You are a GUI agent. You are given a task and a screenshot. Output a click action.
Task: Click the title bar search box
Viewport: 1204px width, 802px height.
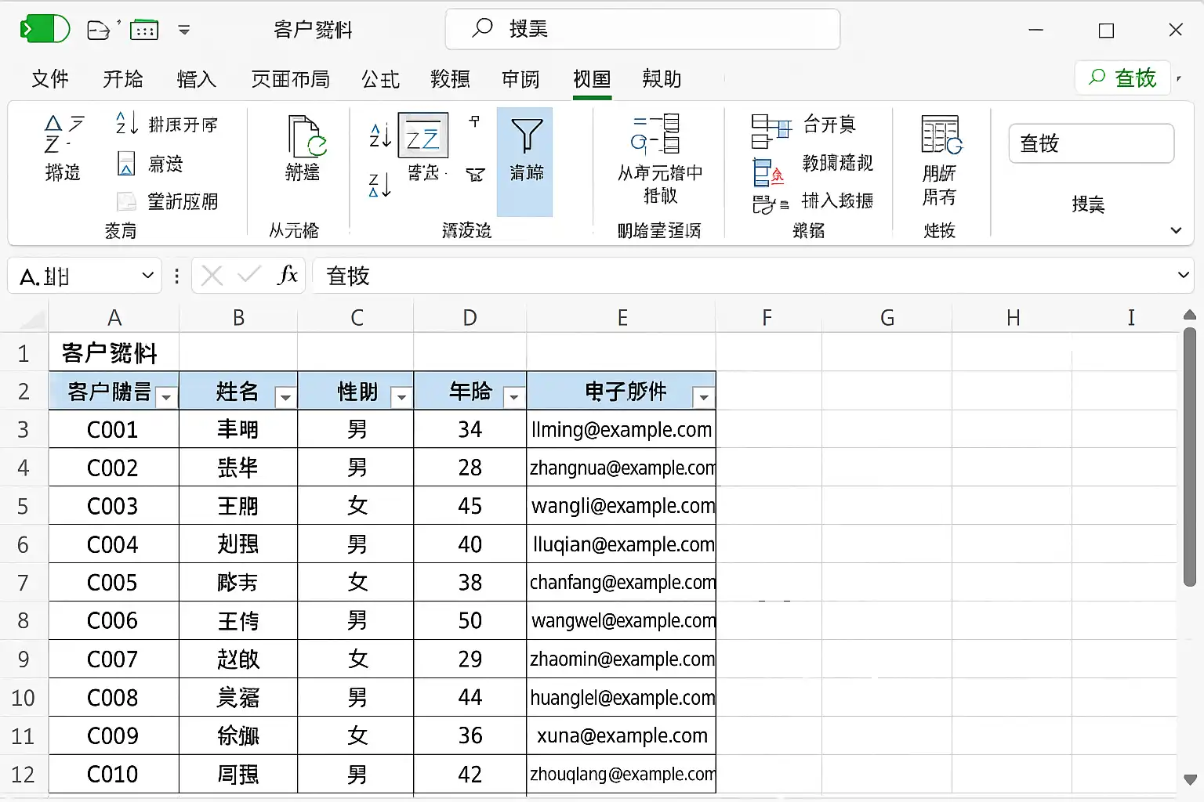[643, 30]
